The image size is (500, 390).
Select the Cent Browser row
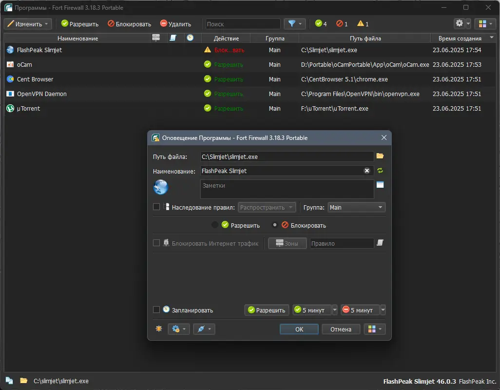coord(250,79)
